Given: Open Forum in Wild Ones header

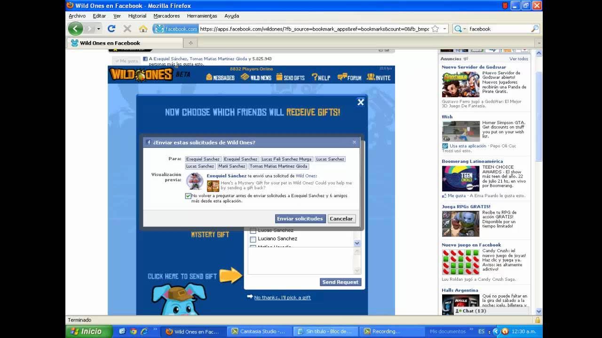Looking at the screenshot, I should click(x=349, y=77).
